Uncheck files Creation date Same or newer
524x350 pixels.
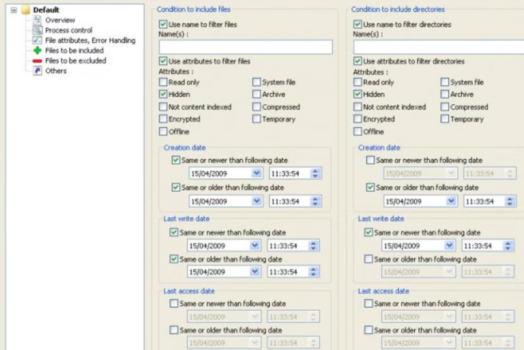(176, 160)
